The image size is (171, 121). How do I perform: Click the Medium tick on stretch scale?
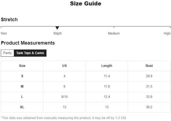coord(114,27)
